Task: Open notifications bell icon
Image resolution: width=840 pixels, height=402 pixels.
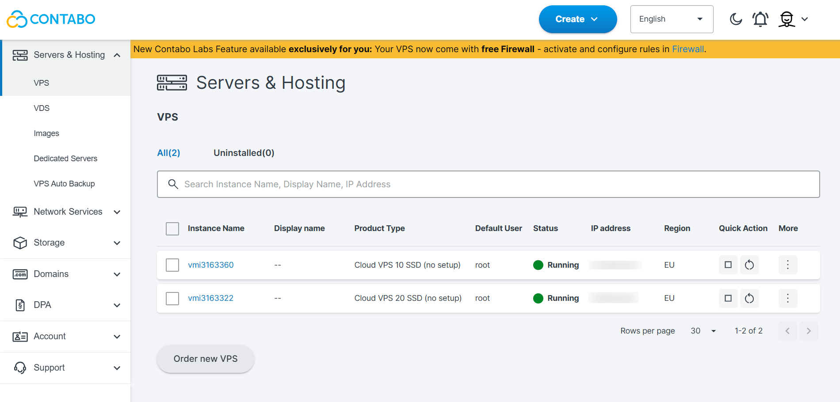Action: tap(760, 19)
